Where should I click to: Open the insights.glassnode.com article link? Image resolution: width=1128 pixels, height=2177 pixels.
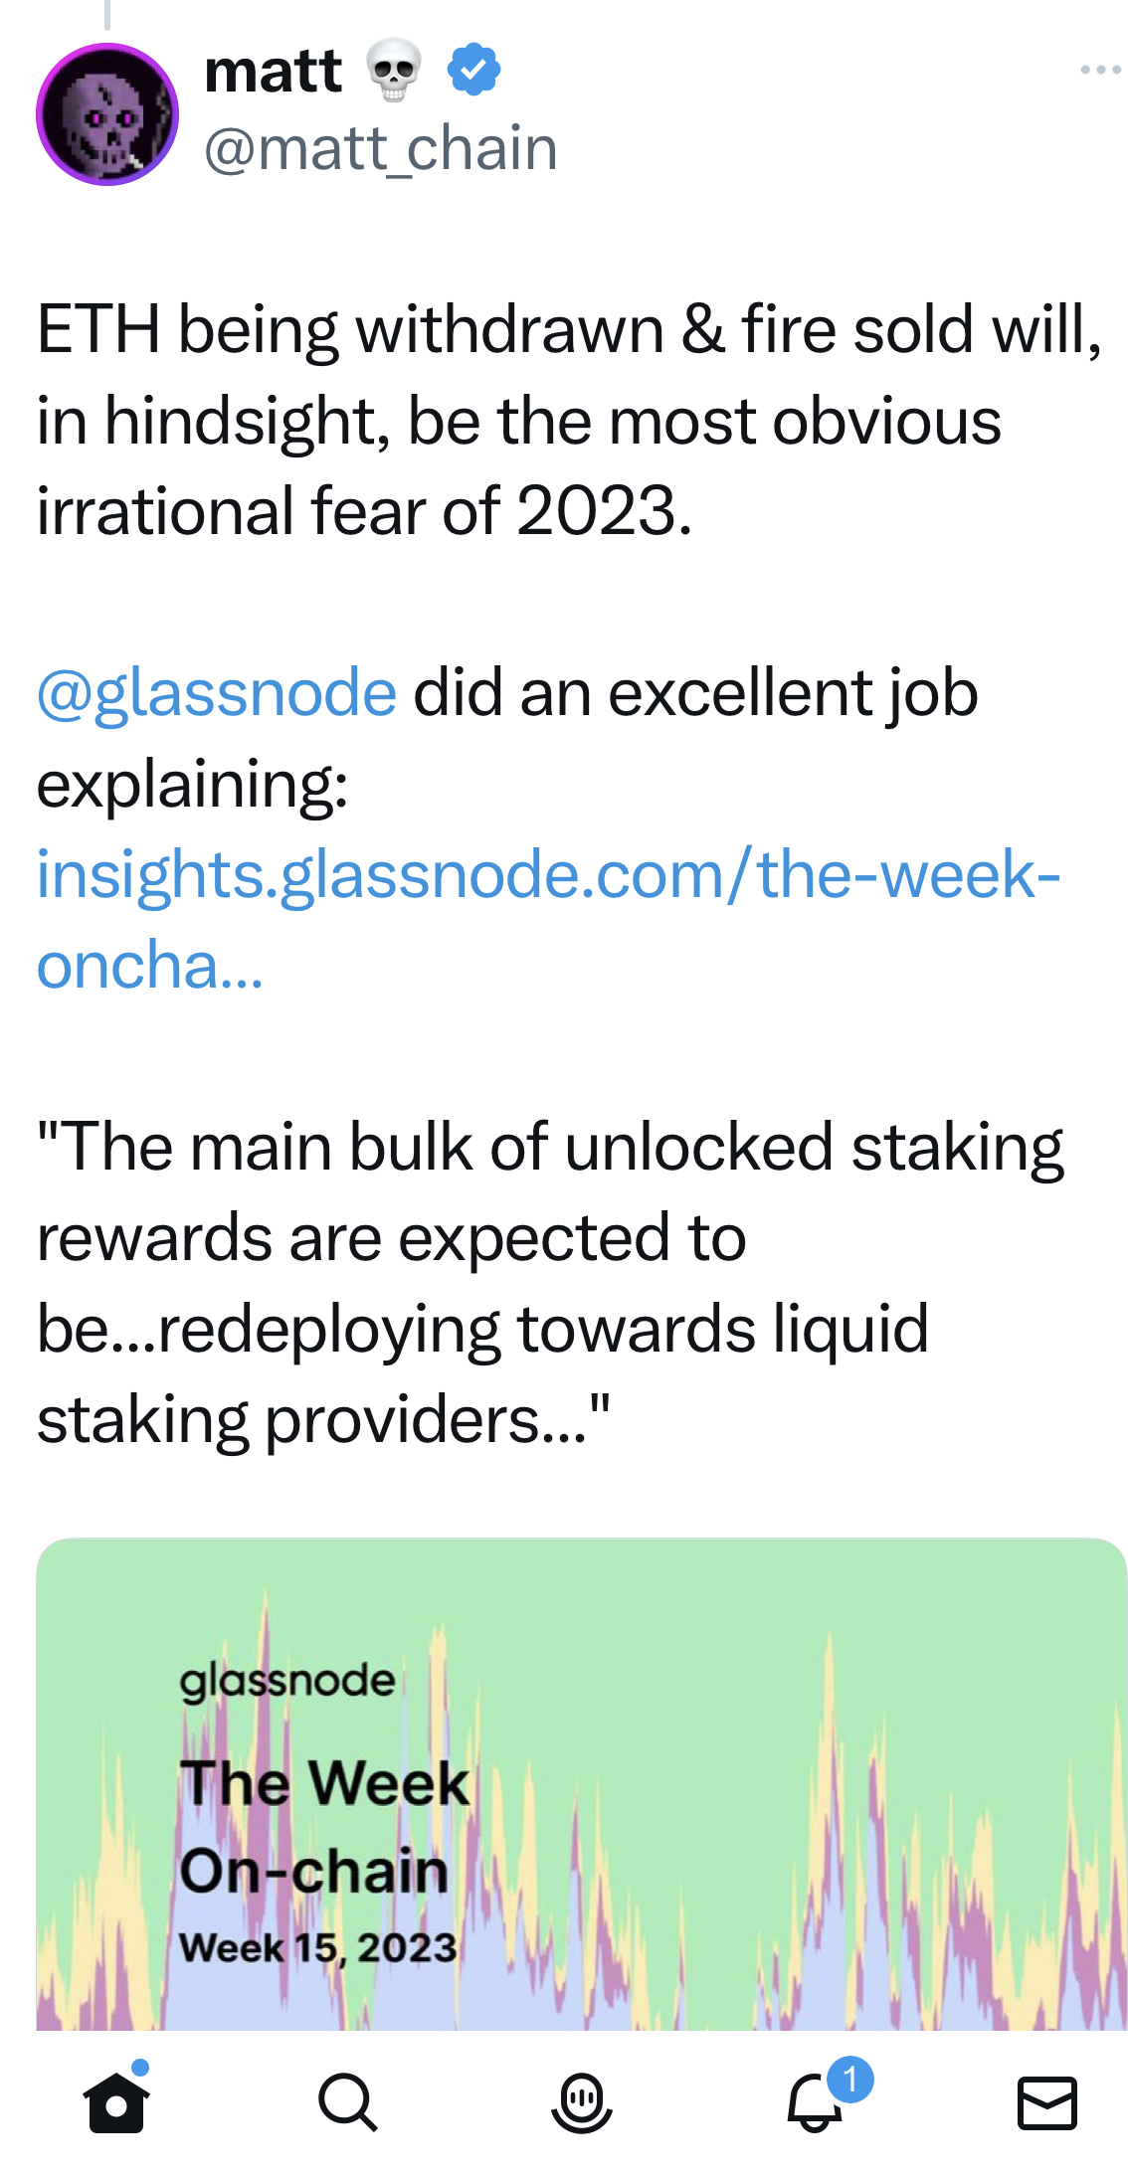[547, 875]
